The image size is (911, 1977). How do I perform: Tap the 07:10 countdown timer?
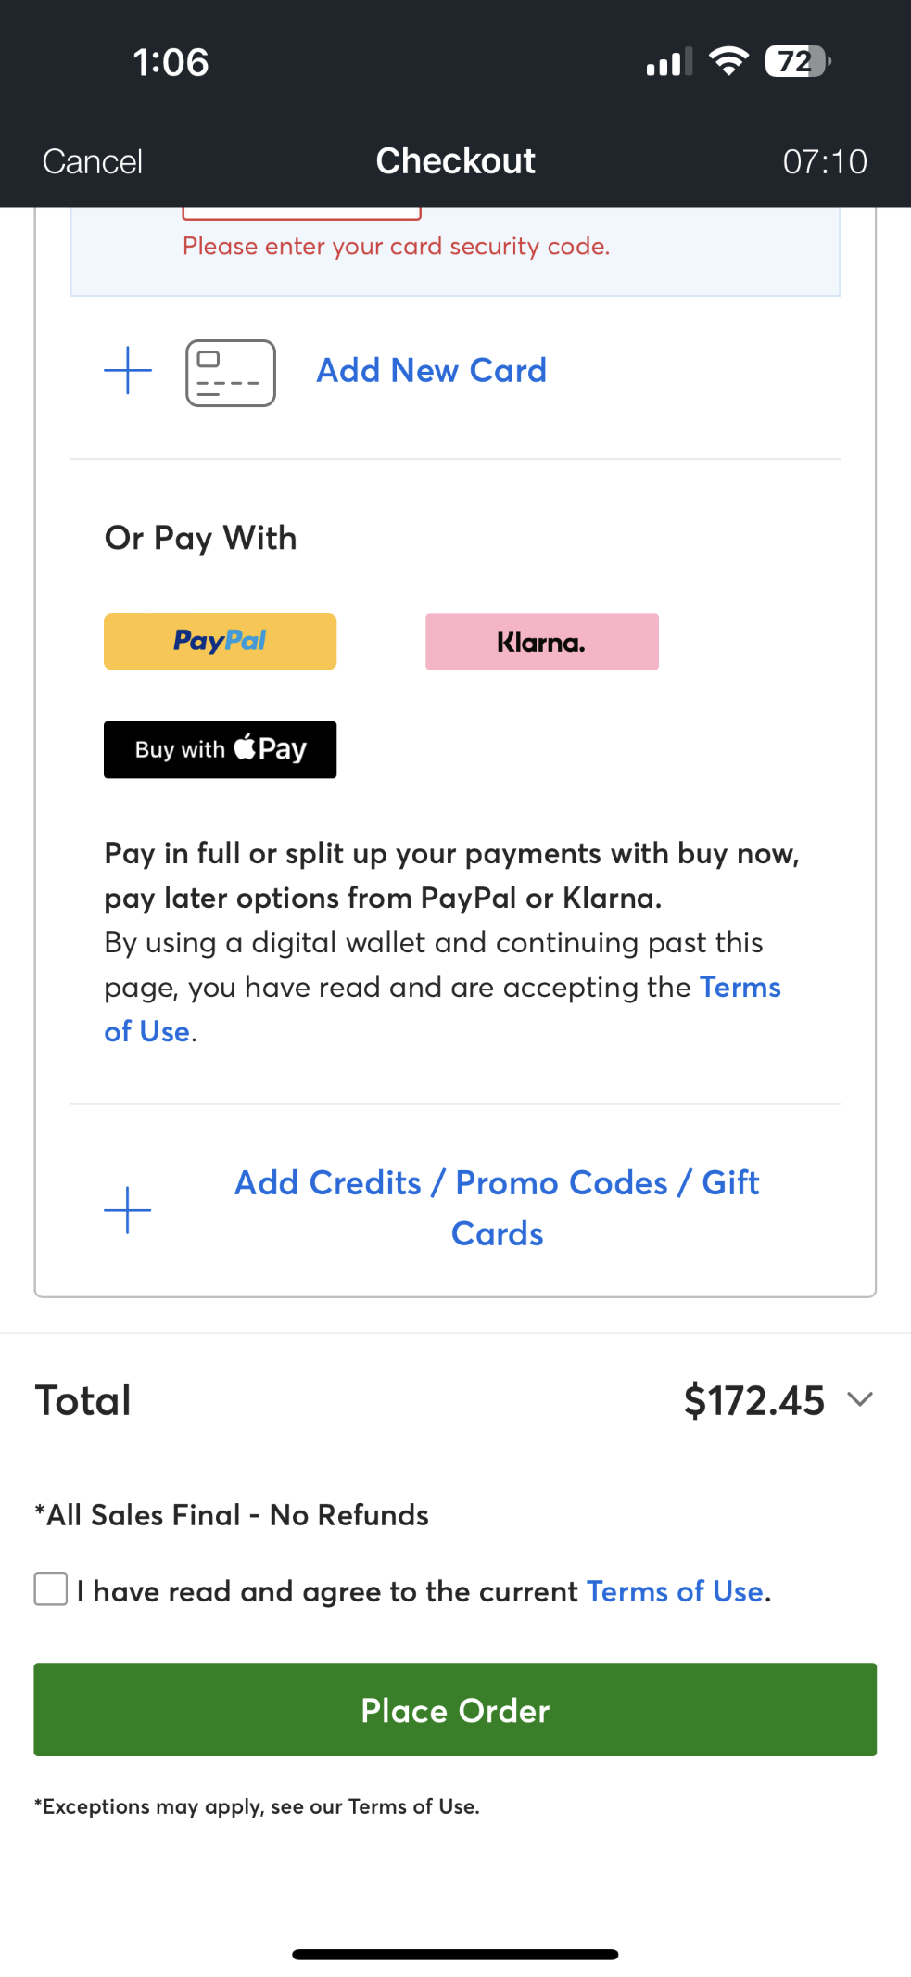pyautogui.click(x=825, y=160)
